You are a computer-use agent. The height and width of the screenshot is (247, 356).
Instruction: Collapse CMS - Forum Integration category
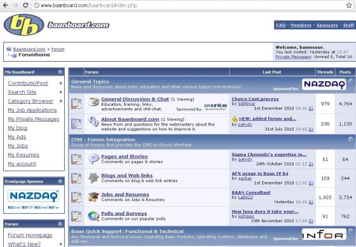351,139
